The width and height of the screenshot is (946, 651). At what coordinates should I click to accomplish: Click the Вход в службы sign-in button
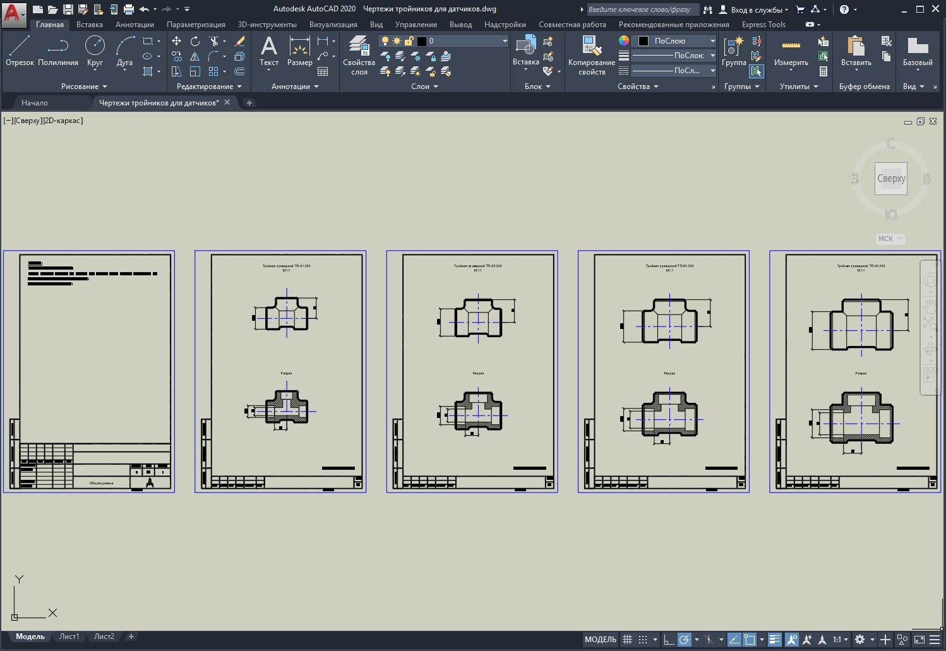[754, 9]
